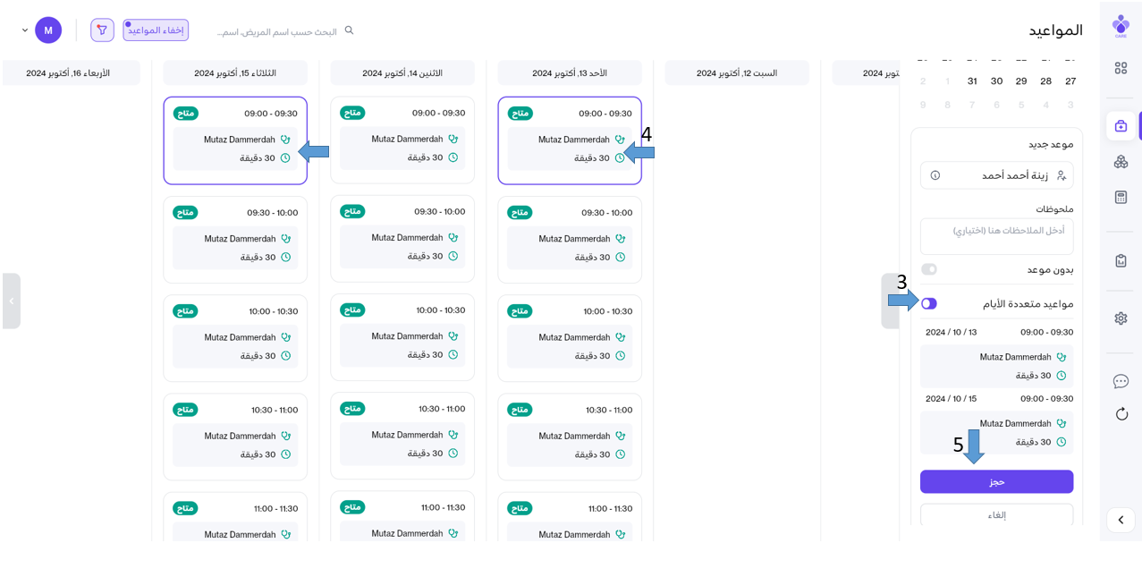This screenshot has width=1142, height=577.
Task: Collapse the sidebar with the chevron button
Action: [1121, 520]
